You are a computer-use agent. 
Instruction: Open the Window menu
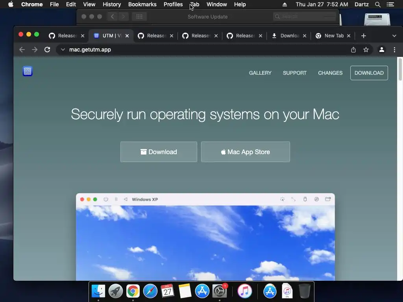217,4
